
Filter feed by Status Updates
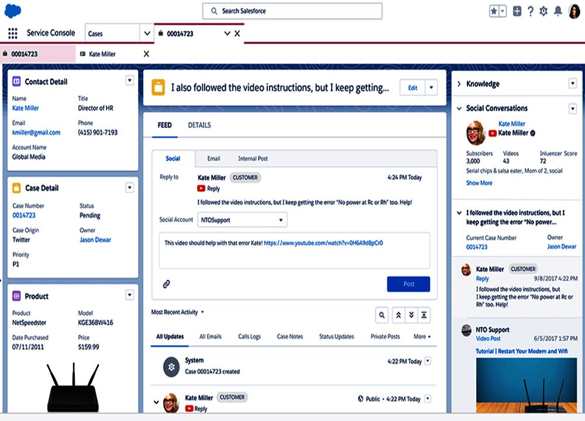coord(336,337)
